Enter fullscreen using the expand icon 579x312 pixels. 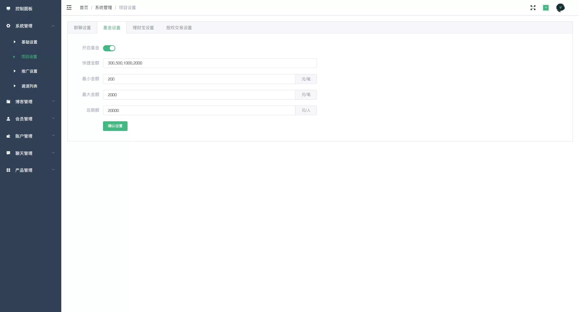tap(533, 8)
